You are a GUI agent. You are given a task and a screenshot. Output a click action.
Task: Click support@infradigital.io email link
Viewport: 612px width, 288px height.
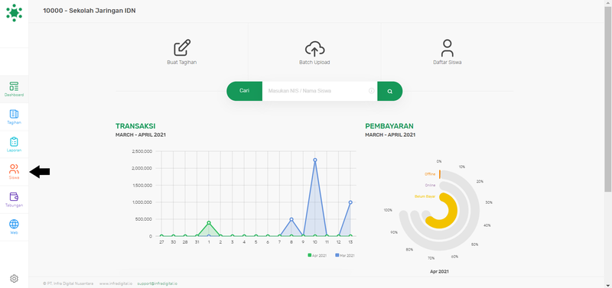pyautogui.click(x=158, y=283)
